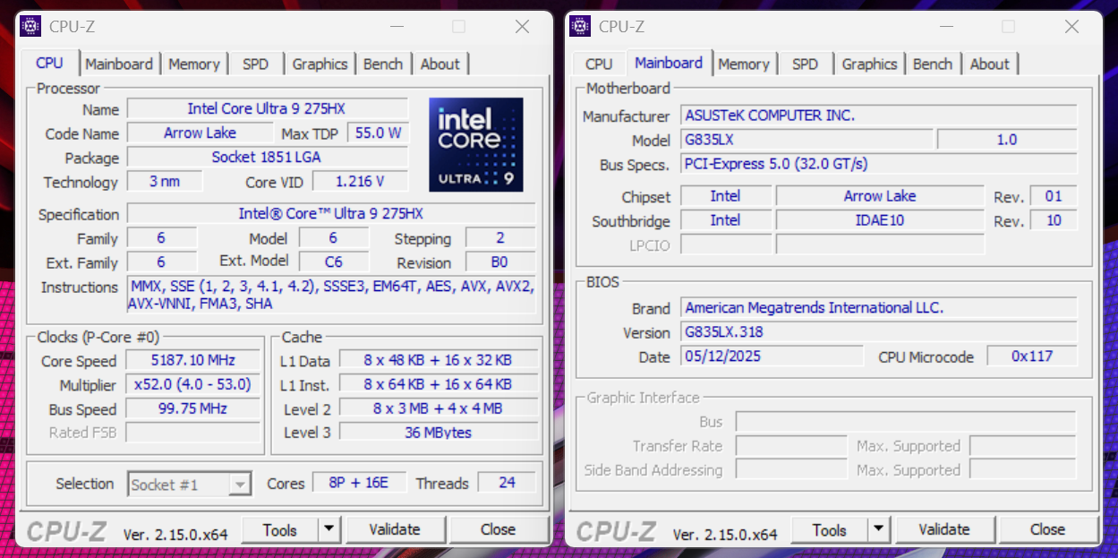Click the Instructions list starting with MMX

point(331,295)
